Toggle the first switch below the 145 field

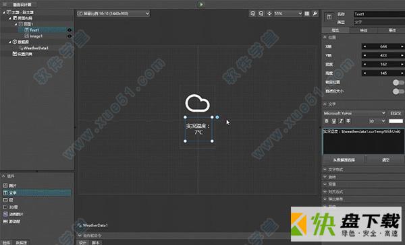[398, 82]
